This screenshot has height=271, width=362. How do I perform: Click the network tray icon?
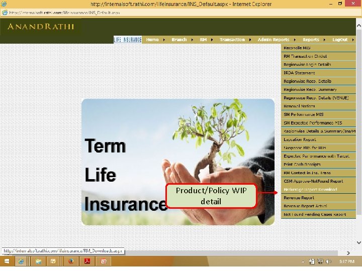point(320,261)
